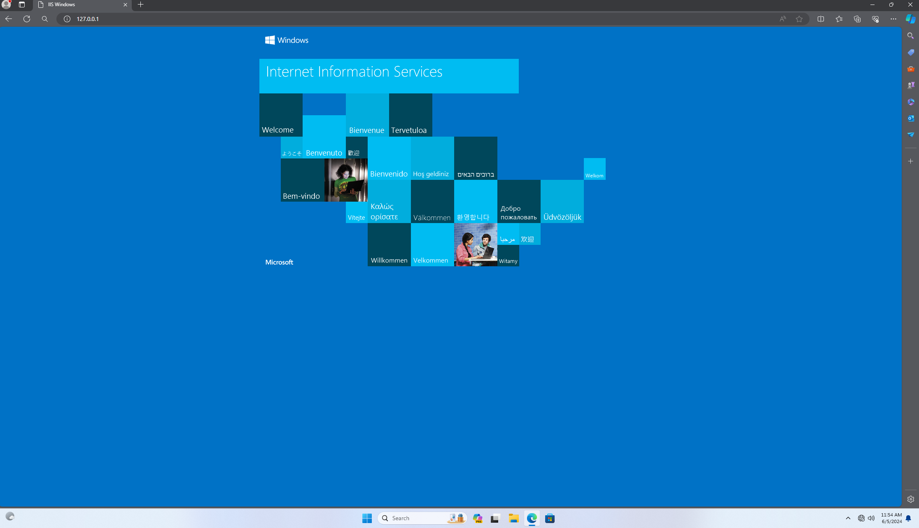Click the Tervetuloa tile

point(411,115)
